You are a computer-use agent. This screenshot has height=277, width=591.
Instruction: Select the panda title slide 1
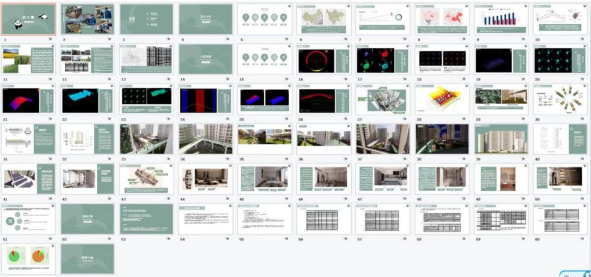29,19
